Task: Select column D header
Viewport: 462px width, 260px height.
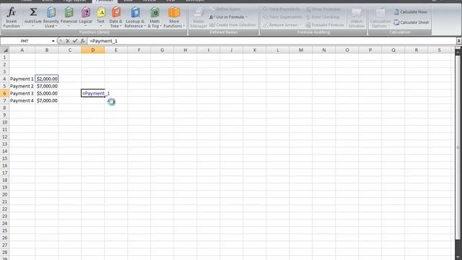Action: coord(93,50)
